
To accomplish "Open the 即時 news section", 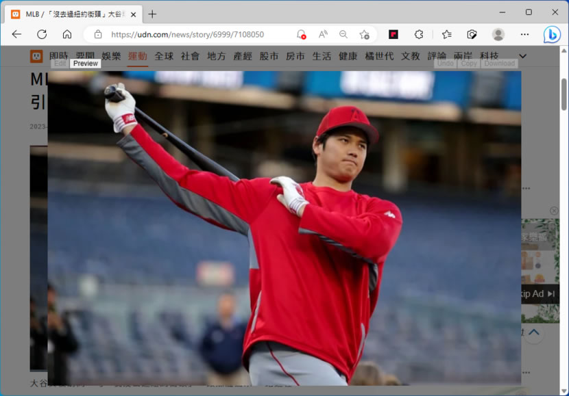I will tap(58, 55).
